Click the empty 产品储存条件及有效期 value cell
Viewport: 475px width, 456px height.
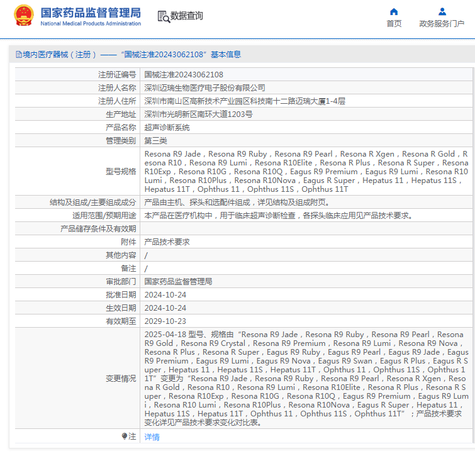(306, 228)
